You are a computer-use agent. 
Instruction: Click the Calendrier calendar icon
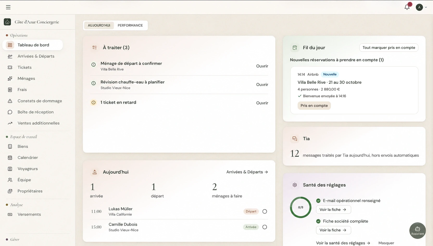coord(10,158)
